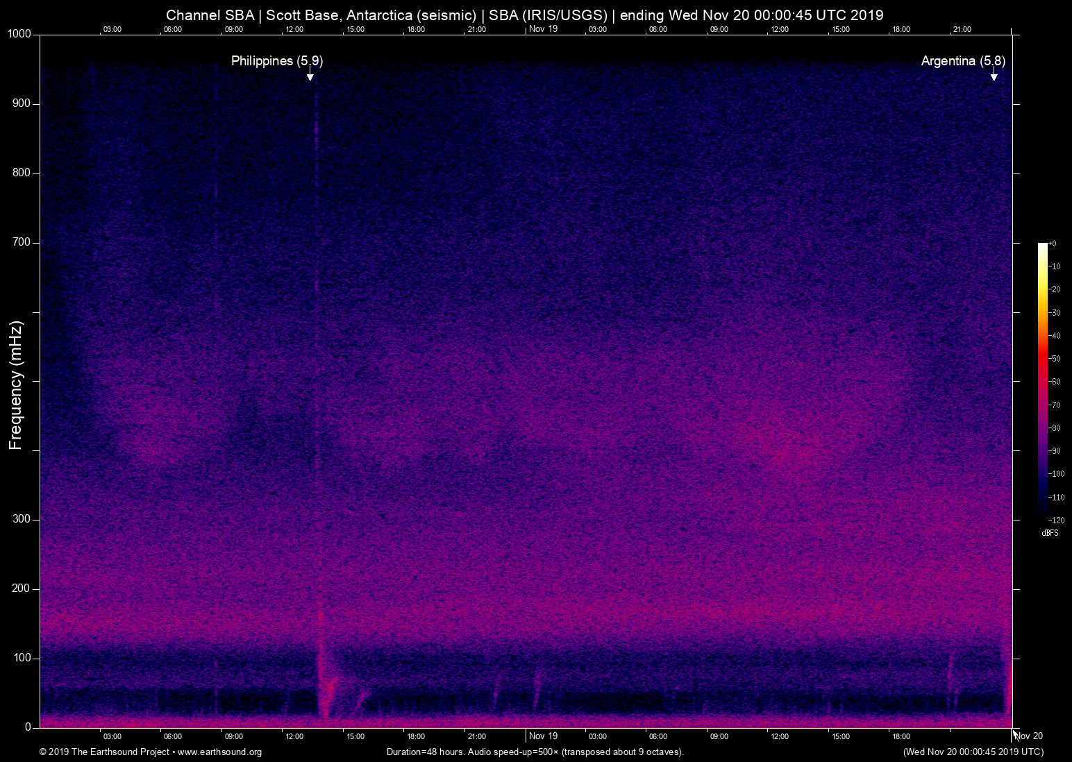The width and height of the screenshot is (1072, 762).
Task: Click the dBFS unit label under color scale
Action: [x=1050, y=533]
